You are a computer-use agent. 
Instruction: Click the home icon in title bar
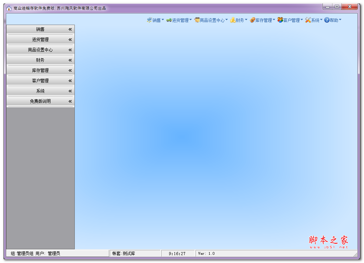coord(9,8)
